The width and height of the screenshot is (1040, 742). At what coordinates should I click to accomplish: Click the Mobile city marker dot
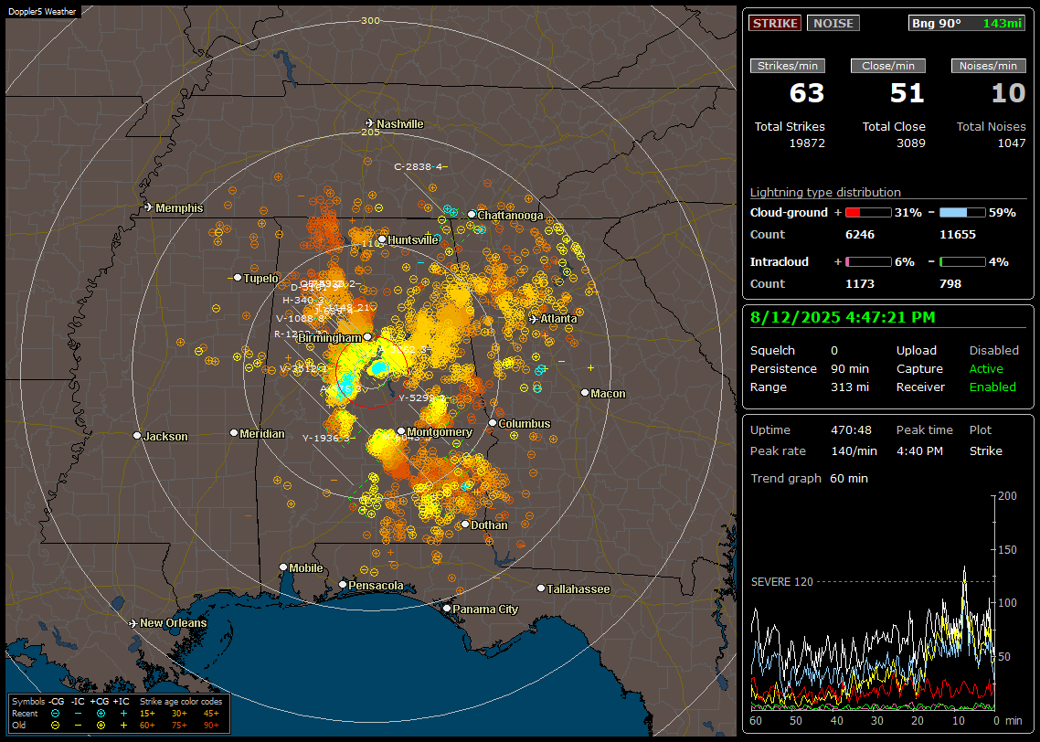(283, 567)
